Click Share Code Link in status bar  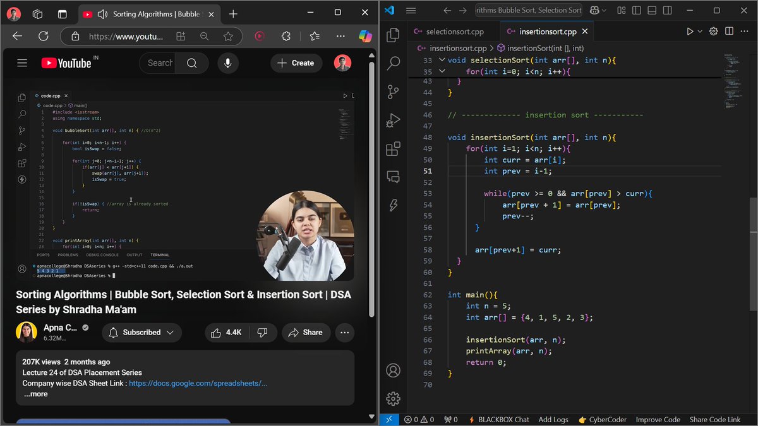pyautogui.click(x=715, y=419)
